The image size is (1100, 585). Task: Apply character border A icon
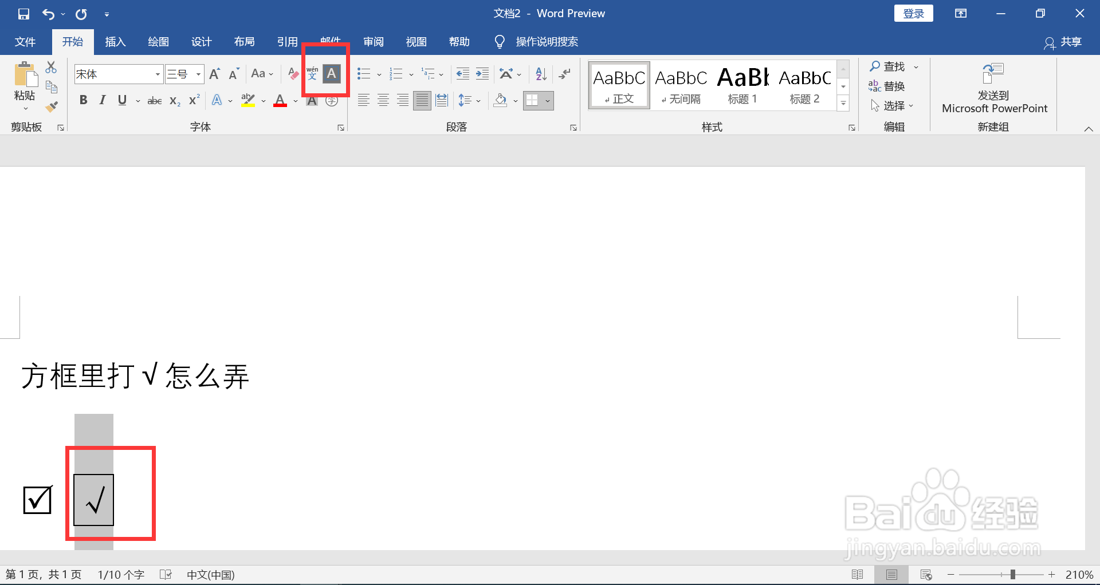click(x=332, y=74)
